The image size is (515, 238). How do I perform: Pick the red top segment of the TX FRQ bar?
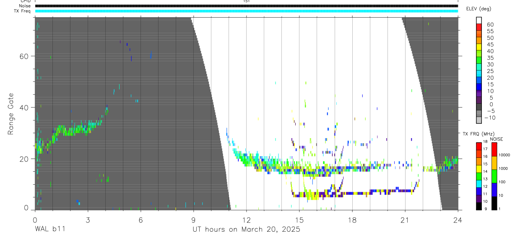[x=479, y=146]
